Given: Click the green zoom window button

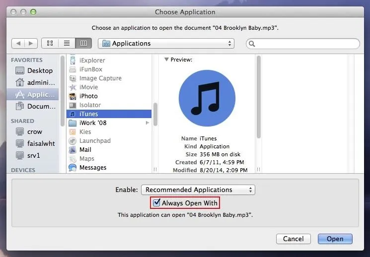Looking at the screenshot, I should click(x=33, y=12).
